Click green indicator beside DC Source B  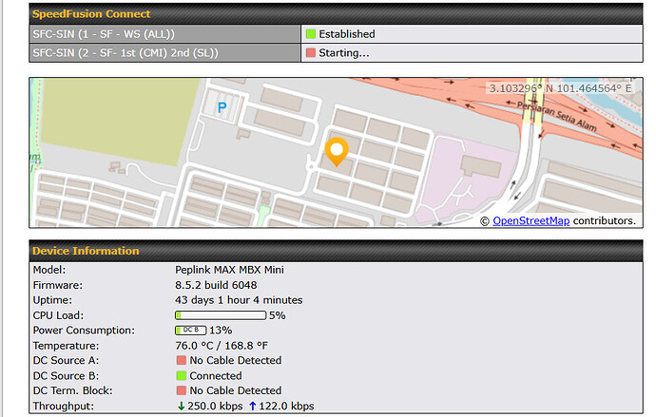182,375
